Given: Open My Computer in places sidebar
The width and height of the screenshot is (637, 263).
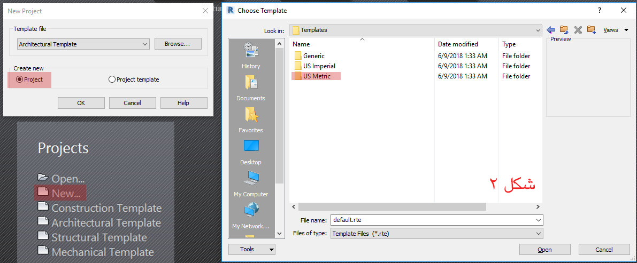Looking at the screenshot, I should pos(251,184).
